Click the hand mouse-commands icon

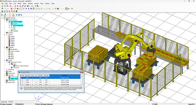(x=35, y=6)
